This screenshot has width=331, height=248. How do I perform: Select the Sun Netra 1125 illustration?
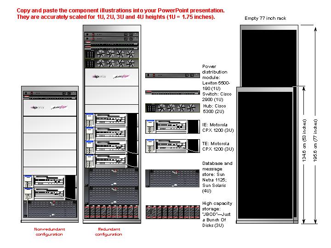click(172, 178)
